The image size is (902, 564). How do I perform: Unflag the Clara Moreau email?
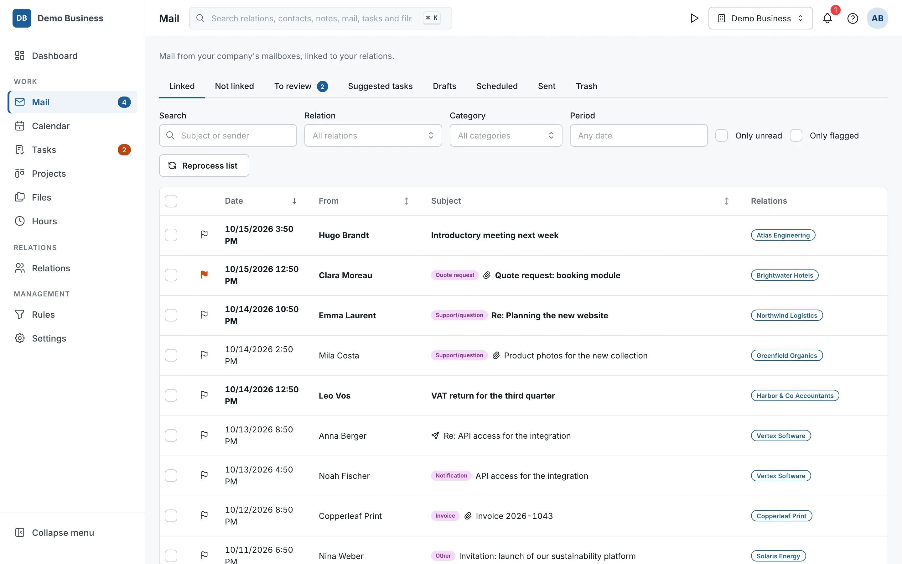click(x=204, y=275)
